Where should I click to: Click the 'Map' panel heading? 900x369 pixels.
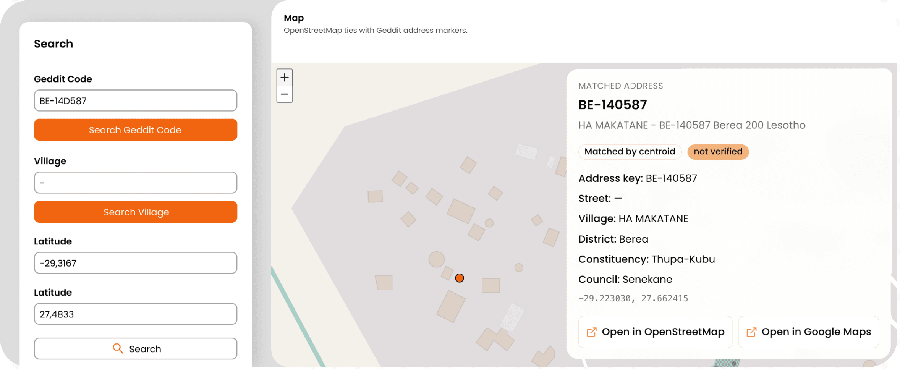click(x=294, y=18)
